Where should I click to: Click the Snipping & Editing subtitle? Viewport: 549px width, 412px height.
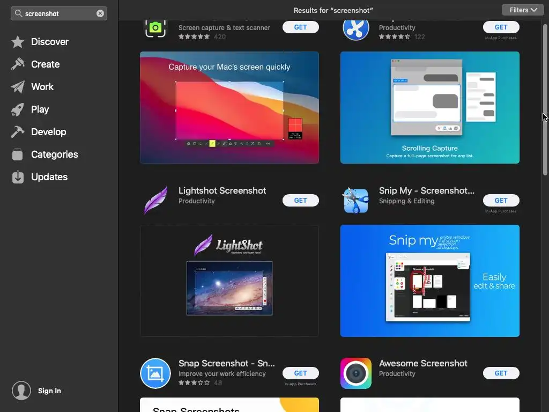406,201
